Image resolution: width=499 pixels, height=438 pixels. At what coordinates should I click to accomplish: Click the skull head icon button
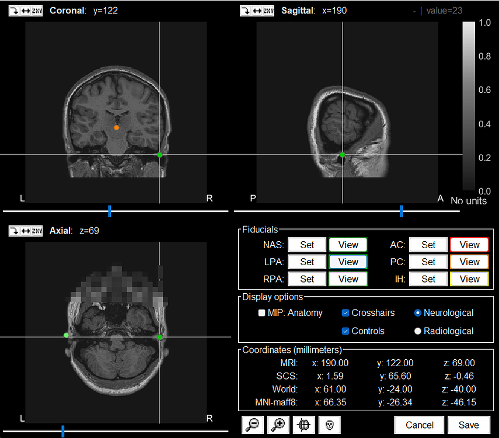pos(330,425)
